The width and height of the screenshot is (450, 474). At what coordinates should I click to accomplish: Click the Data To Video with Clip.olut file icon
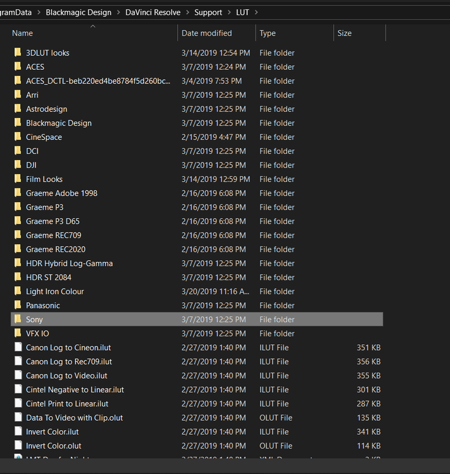click(x=18, y=418)
